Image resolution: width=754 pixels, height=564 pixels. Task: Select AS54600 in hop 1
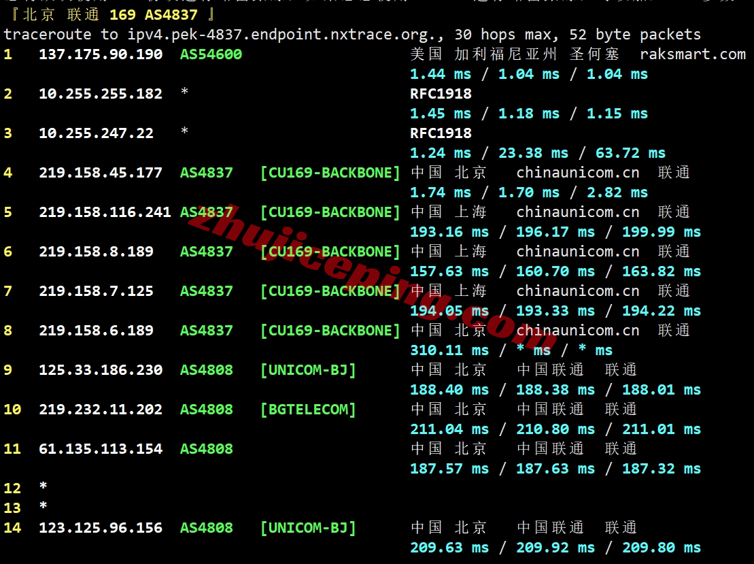pos(211,54)
